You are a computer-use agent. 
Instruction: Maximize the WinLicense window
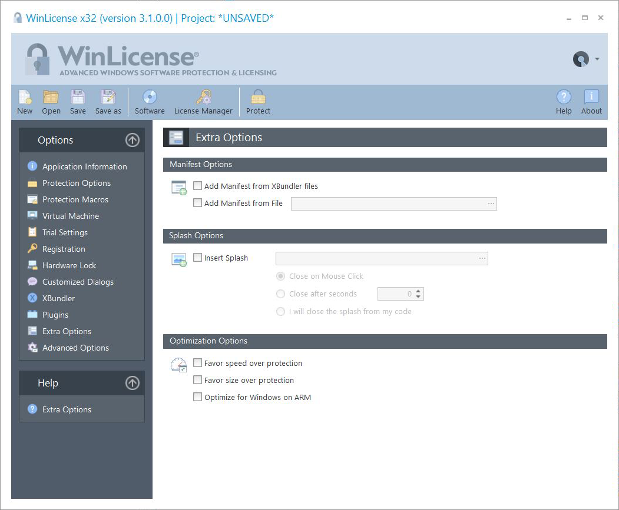585,18
